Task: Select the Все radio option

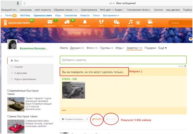Action: pos(12,61)
